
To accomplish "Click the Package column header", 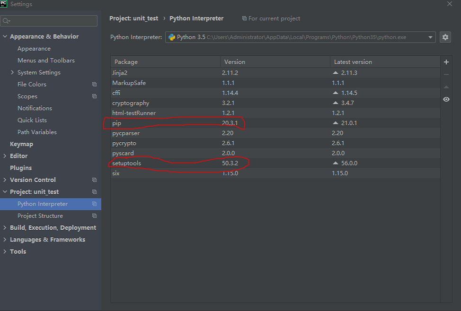I will coord(166,62).
